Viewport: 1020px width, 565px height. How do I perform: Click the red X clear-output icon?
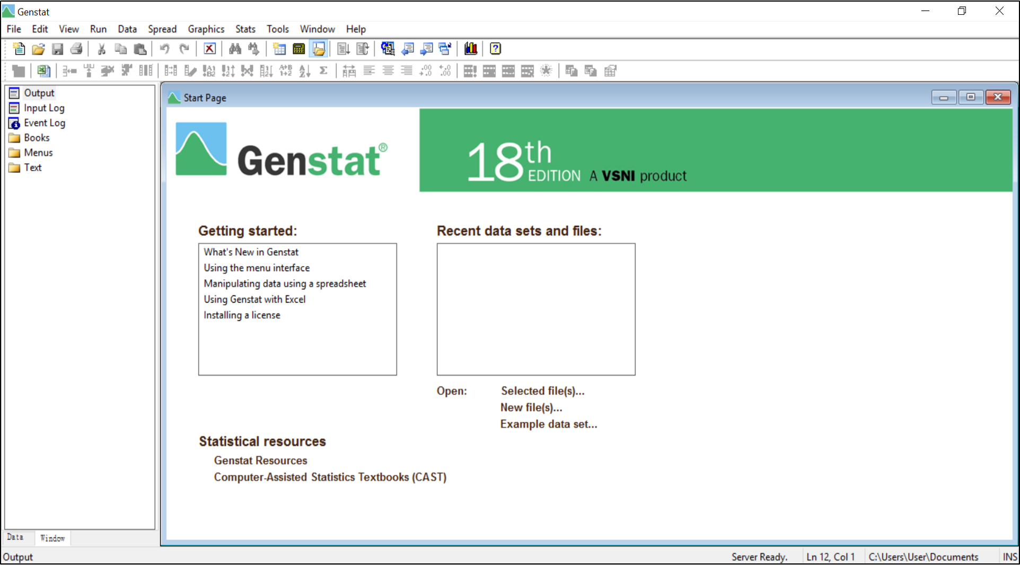tap(209, 49)
